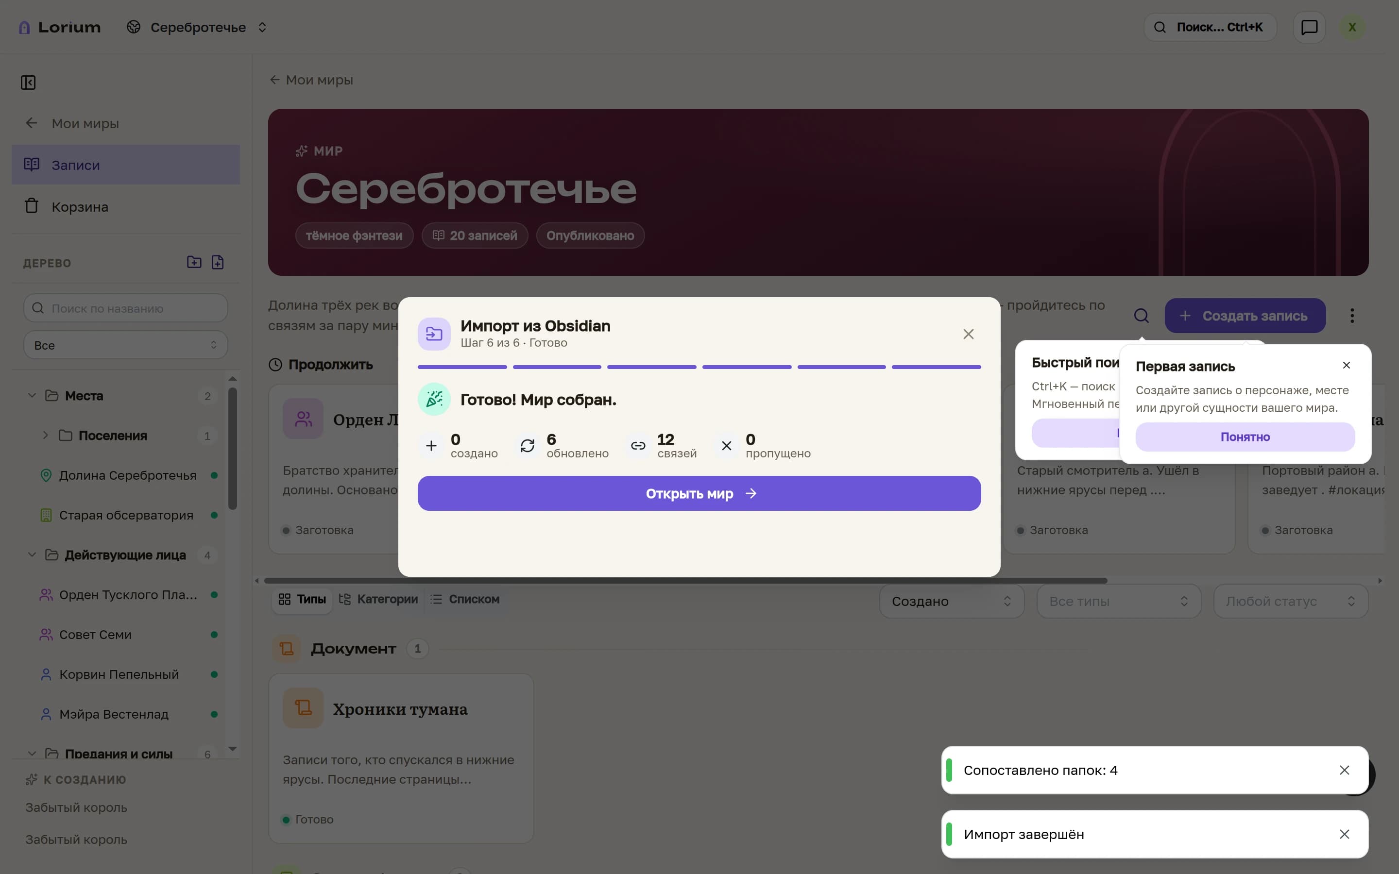Click the тёмное фэнтези tag chip
1399x874 pixels.
[x=354, y=235]
